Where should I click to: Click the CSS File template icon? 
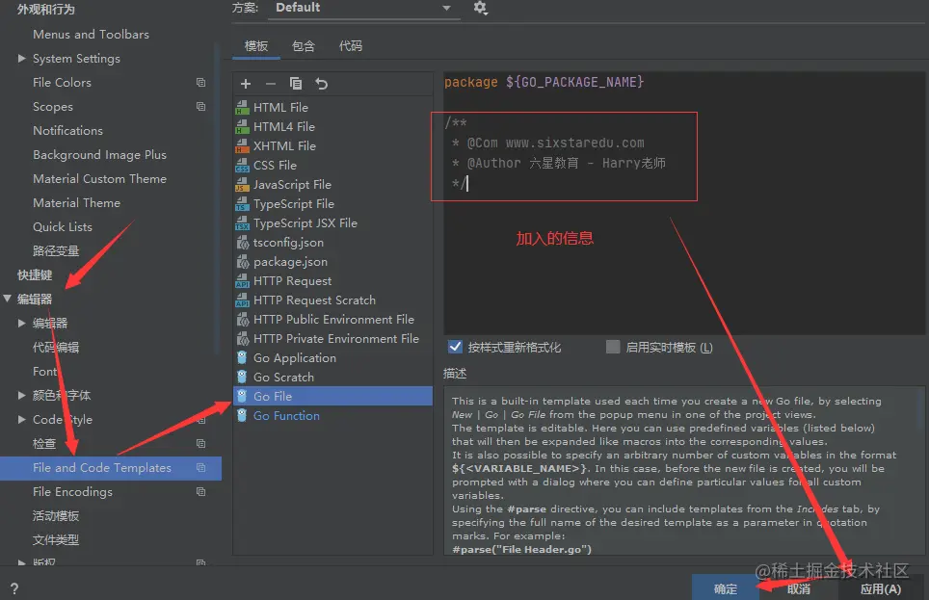pos(242,166)
